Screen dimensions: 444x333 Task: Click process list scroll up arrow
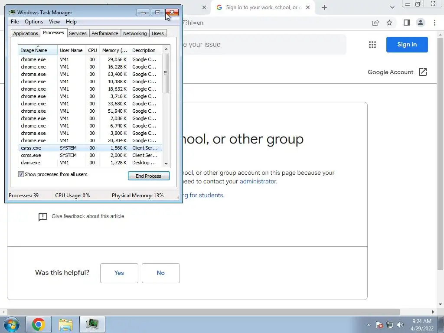click(x=166, y=49)
